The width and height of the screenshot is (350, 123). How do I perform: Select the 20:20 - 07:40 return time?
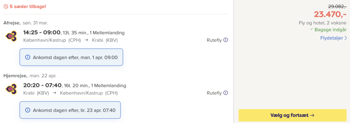click(x=42, y=85)
